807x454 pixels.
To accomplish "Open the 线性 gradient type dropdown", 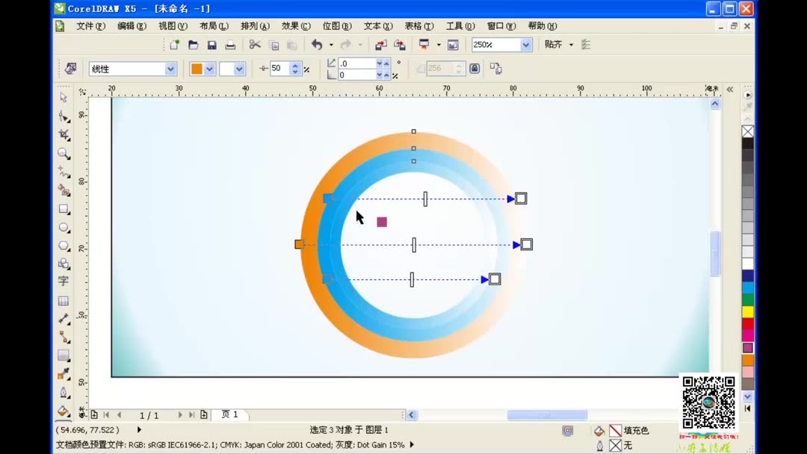I will tap(170, 68).
